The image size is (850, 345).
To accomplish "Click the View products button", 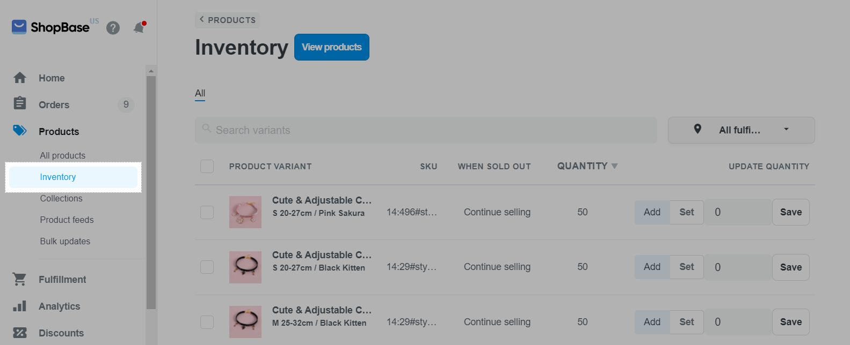I will [x=332, y=47].
